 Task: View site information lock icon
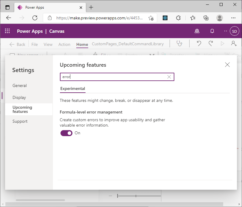coord(50,18)
